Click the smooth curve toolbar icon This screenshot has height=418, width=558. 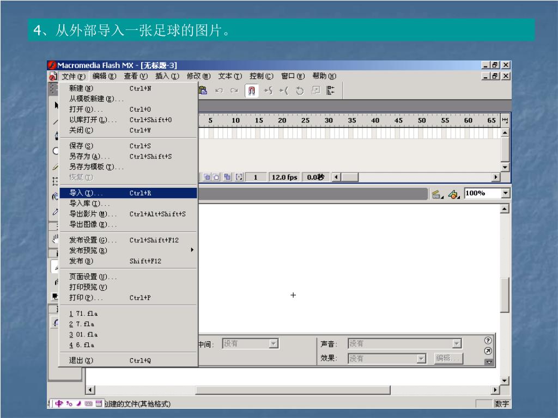point(268,91)
